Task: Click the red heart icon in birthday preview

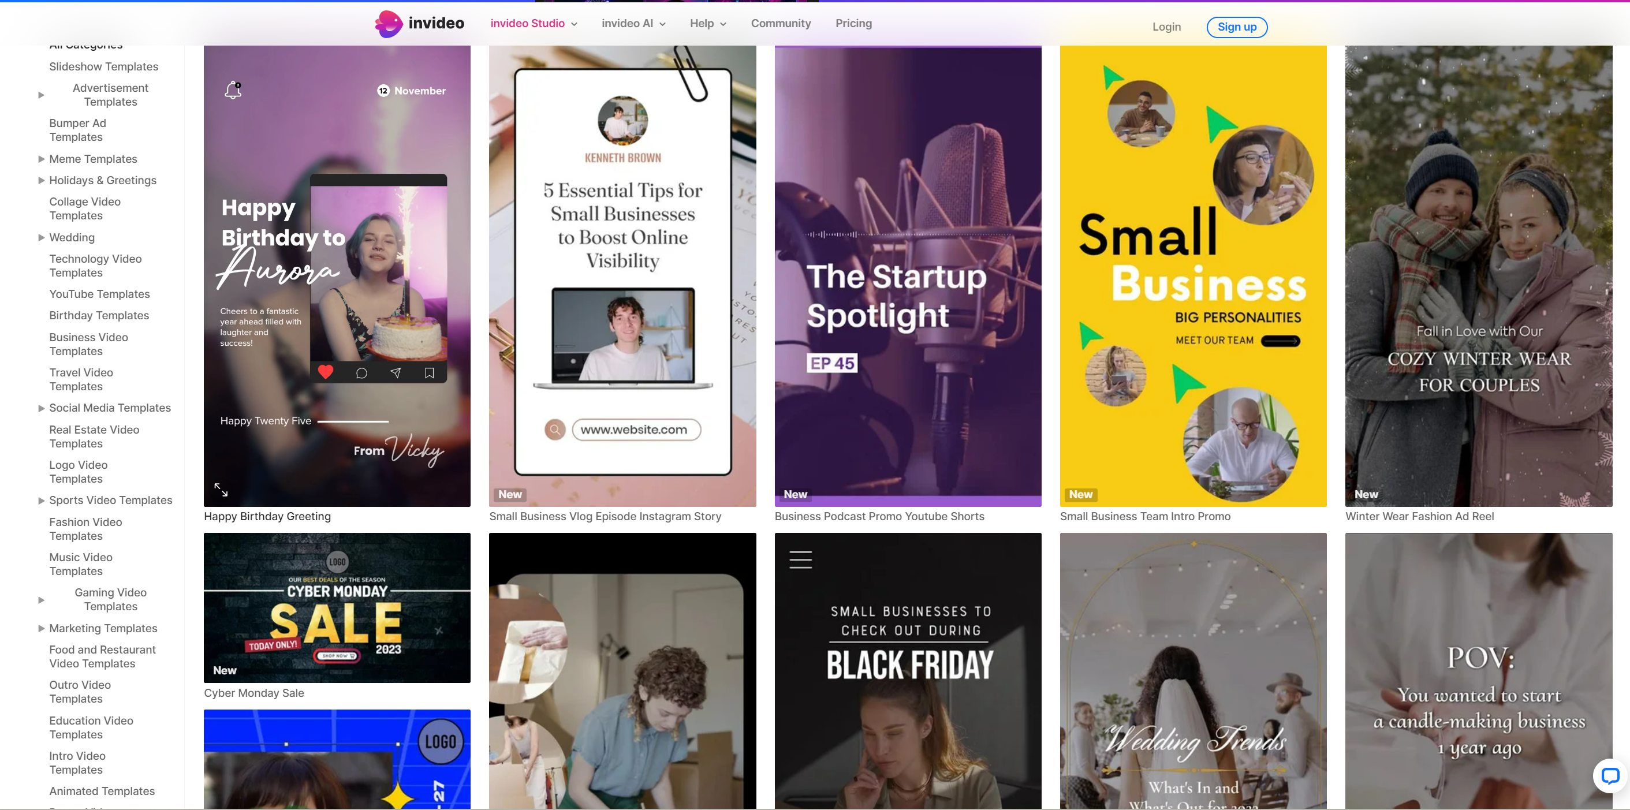Action: coord(325,372)
